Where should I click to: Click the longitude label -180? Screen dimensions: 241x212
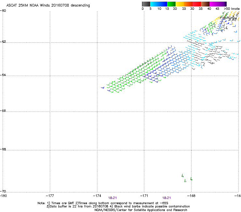pyautogui.click(x=3, y=196)
